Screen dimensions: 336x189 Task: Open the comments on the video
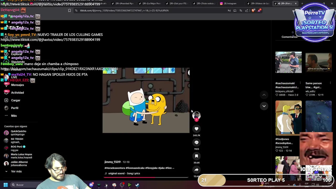196,142
